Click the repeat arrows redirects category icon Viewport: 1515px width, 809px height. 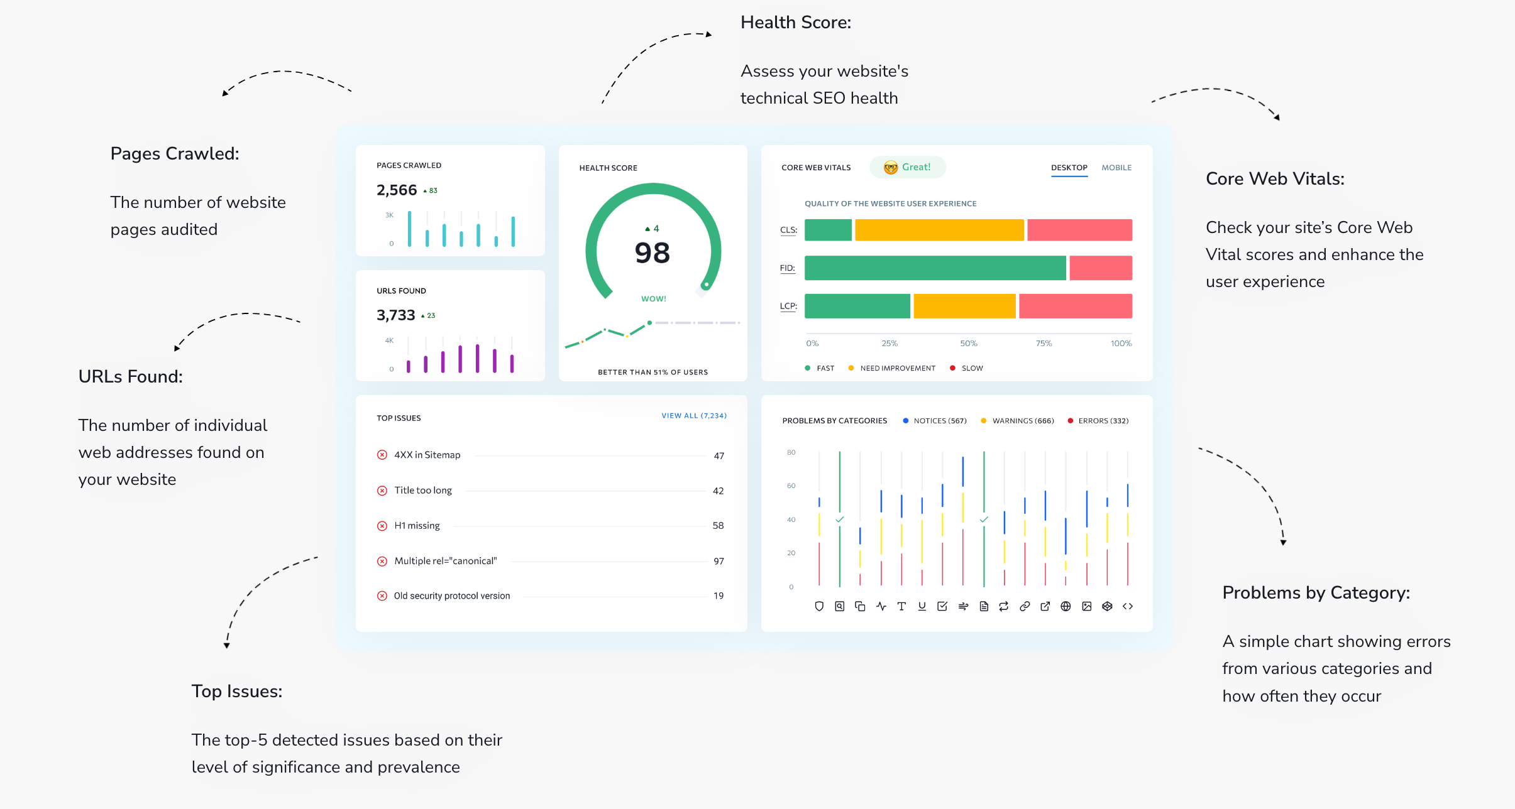[1004, 606]
